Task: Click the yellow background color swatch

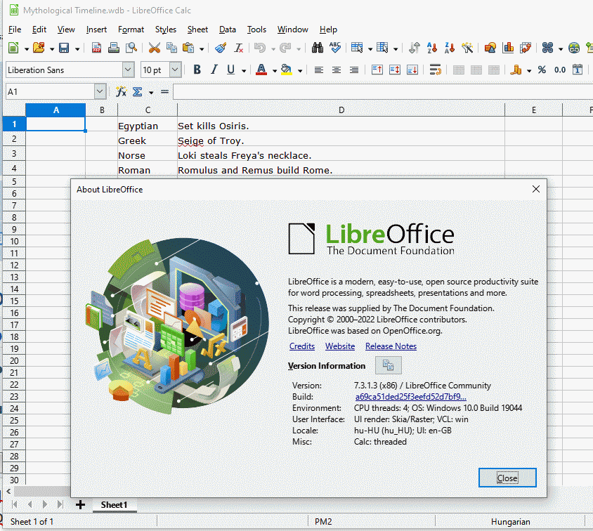Action: click(286, 70)
